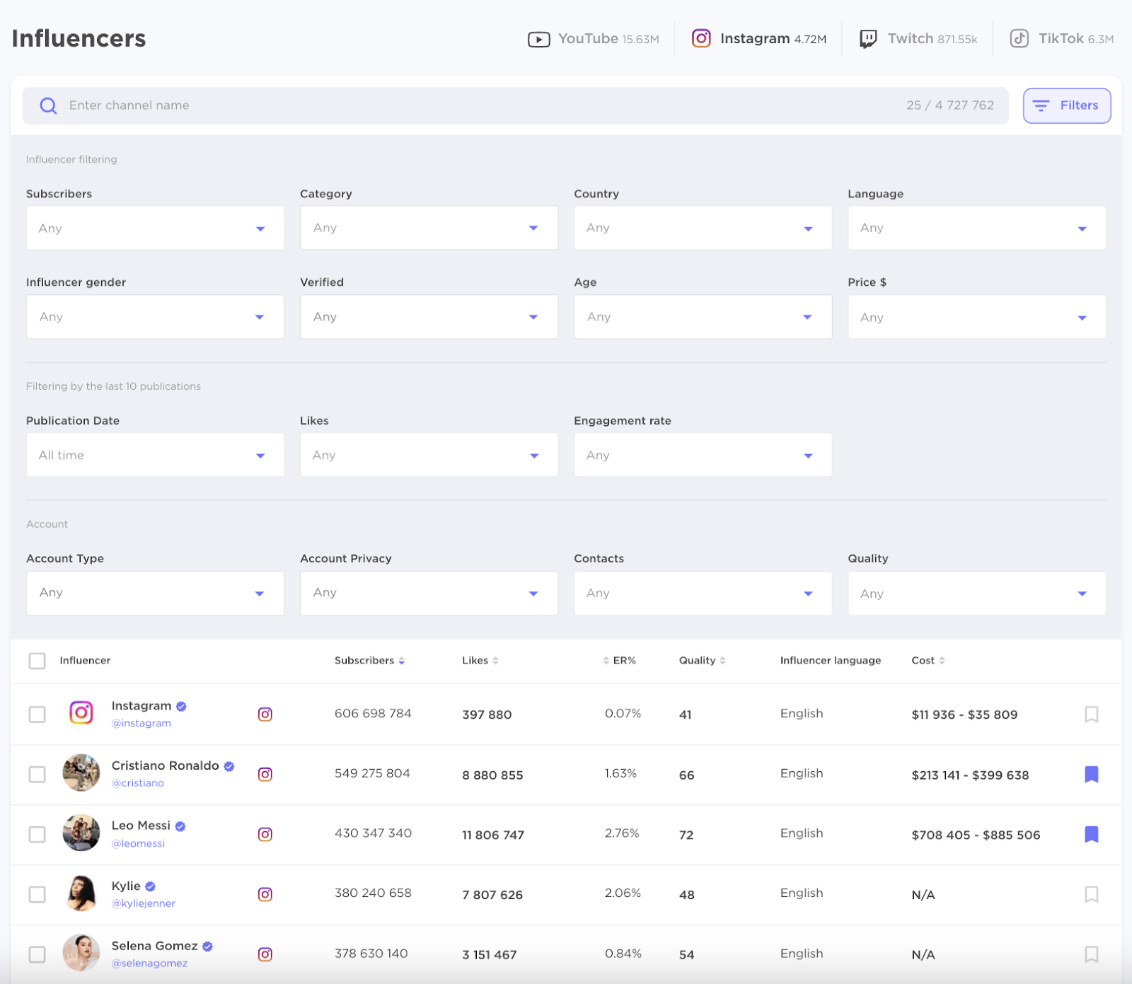Click the search magnifier icon
This screenshot has height=984, width=1132.
48,106
